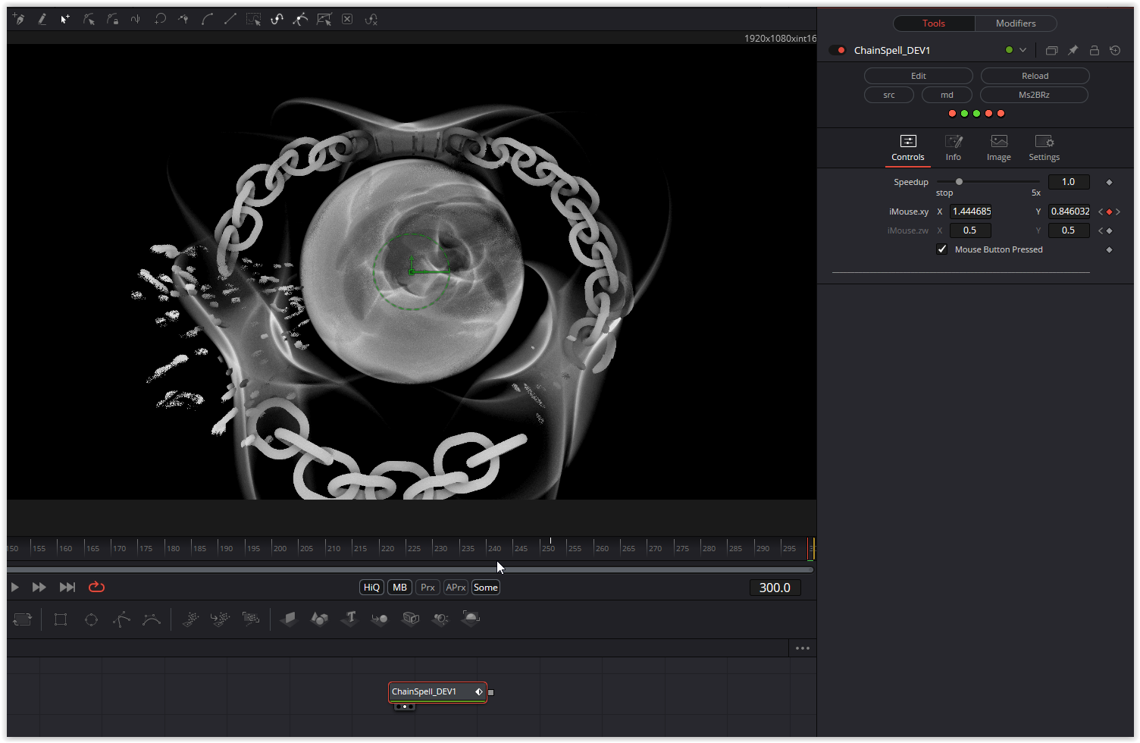Pin the ChainSpell_DEV1 inspector panel
The height and width of the screenshot is (743, 1140).
(x=1073, y=50)
